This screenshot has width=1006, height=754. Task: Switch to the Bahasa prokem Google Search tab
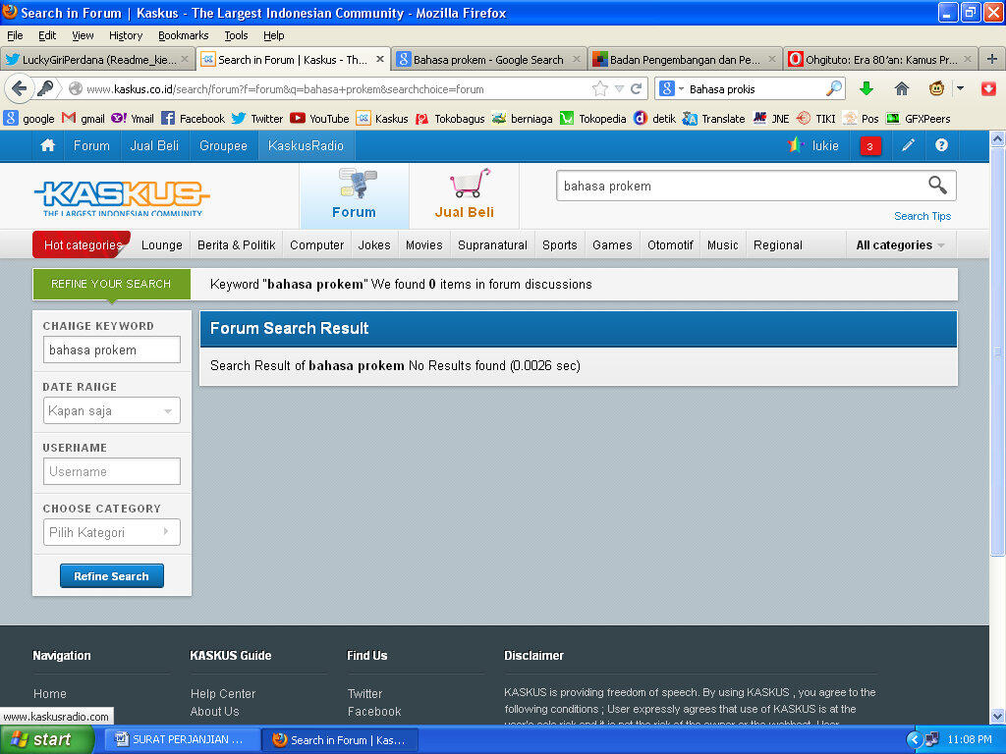[489, 60]
